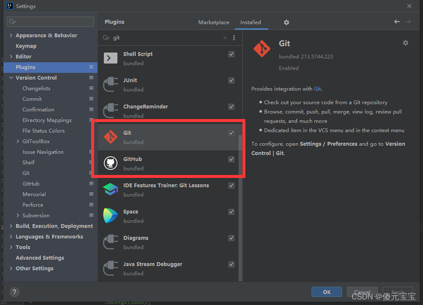The width and height of the screenshot is (423, 305).
Task: Click the OK button
Action: [x=327, y=292]
